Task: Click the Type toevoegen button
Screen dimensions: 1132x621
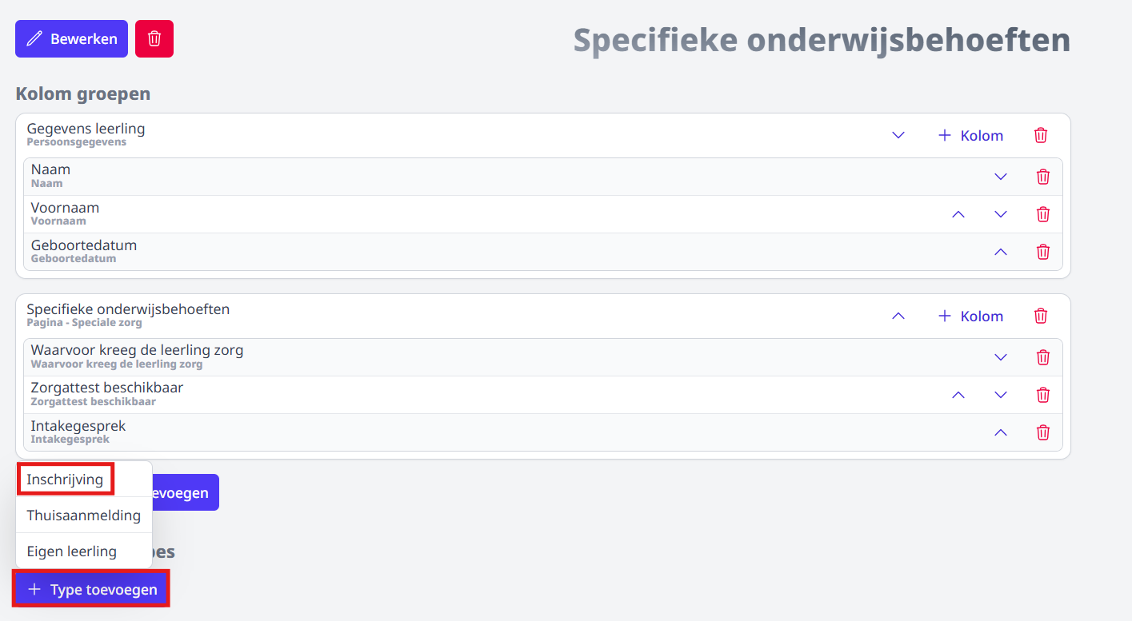Action: [91, 590]
